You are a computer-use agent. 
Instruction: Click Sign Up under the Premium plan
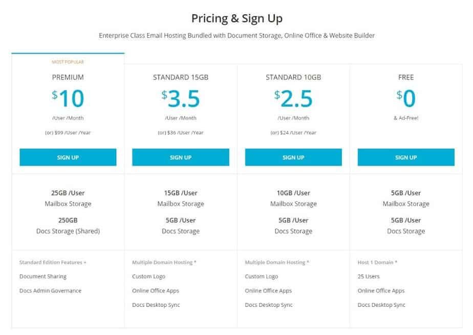tap(68, 158)
